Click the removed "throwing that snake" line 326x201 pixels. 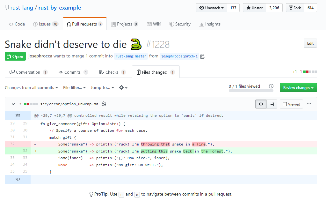[x=174, y=144]
